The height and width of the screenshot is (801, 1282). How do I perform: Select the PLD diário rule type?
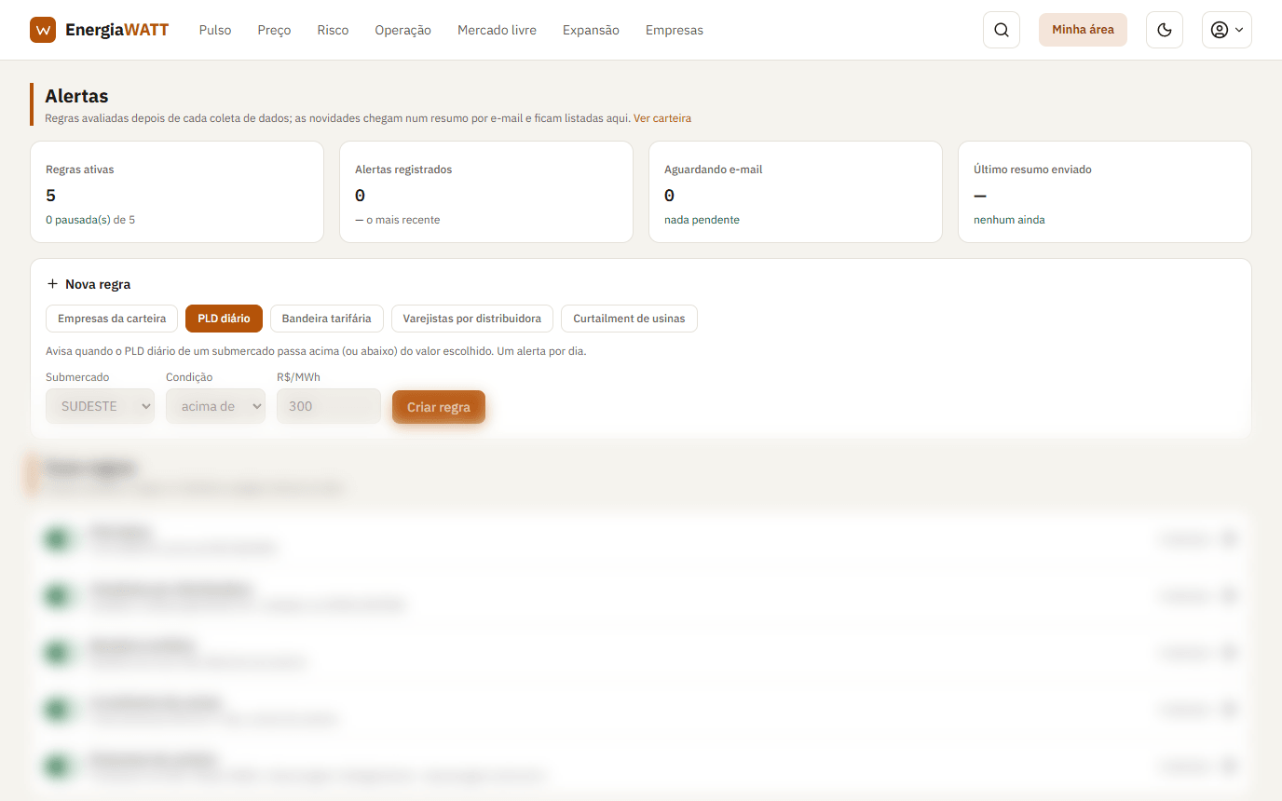coord(224,319)
